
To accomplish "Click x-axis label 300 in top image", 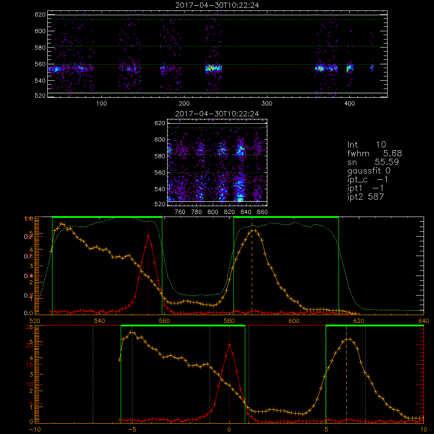I will click(x=267, y=104).
